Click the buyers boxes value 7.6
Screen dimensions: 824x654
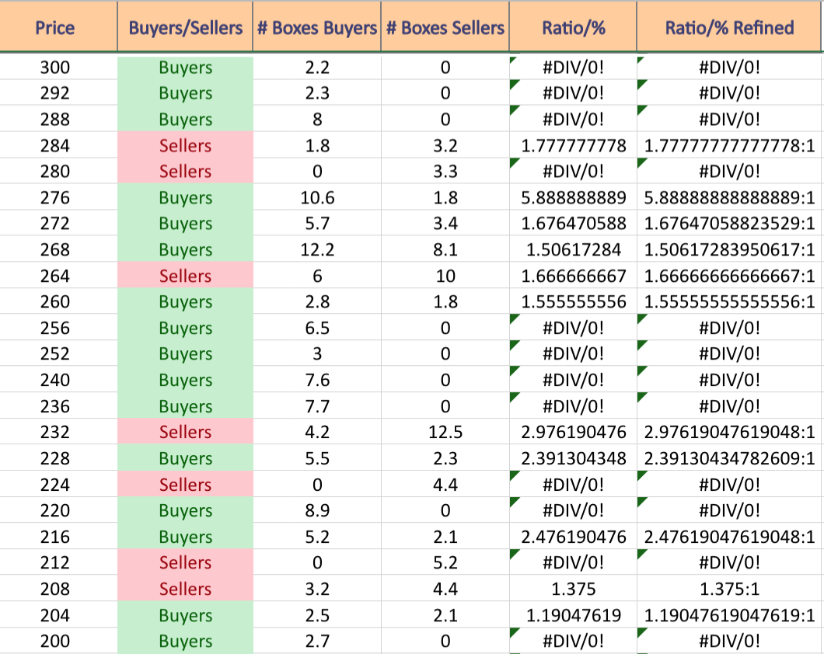(317, 380)
